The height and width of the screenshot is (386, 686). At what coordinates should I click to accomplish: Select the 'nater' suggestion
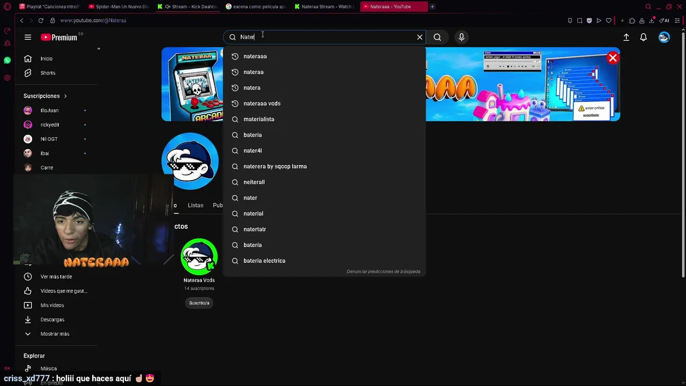pos(324,198)
